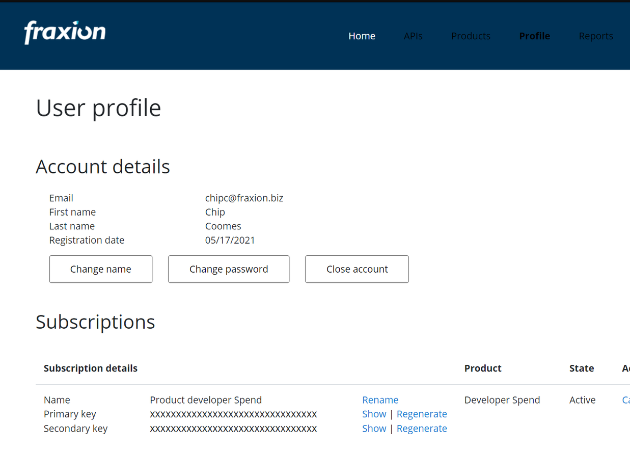Open the Home menu item
This screenshot has width=630, height=450.
click(x=362, y=36)
